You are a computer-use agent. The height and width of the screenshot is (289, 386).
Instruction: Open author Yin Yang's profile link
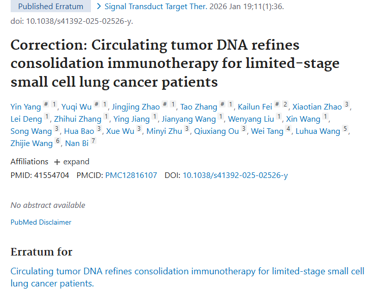[25, 106]
